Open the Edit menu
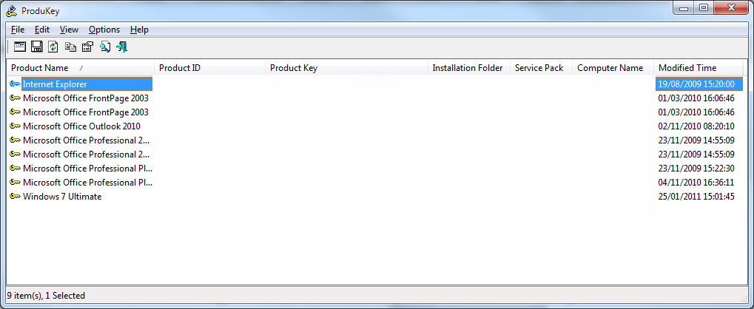Image resolution: width=754 pixels, height=309 pixels. click(x=42, y=30)
